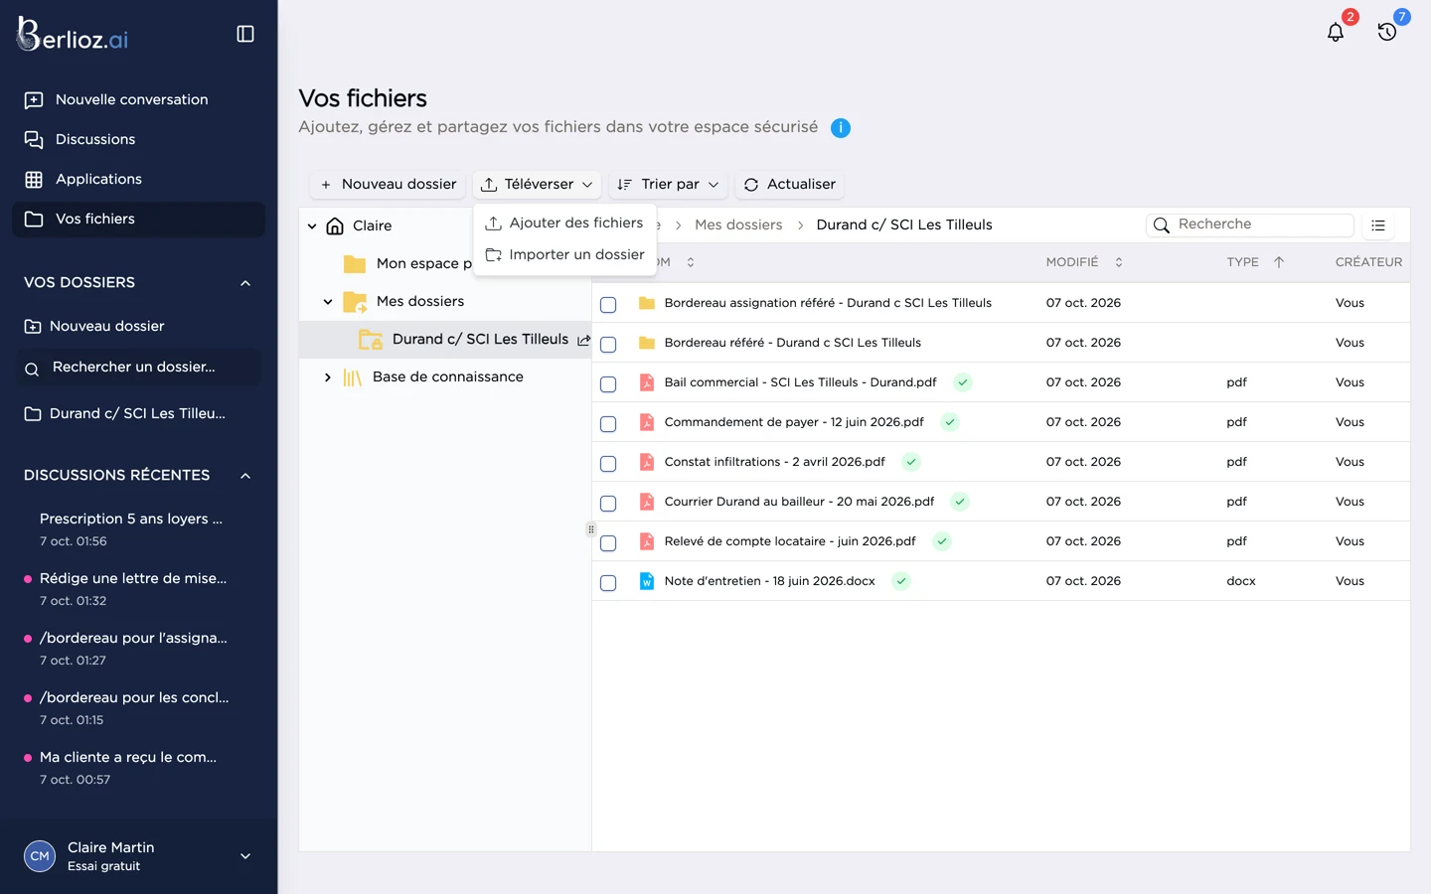Tick the checkbox for Bordereau référé folder

pyautogui.click(x=608, y=344)
